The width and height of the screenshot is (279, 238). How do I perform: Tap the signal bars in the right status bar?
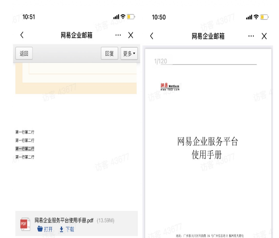pyautogui.click(x=249, y=17)
